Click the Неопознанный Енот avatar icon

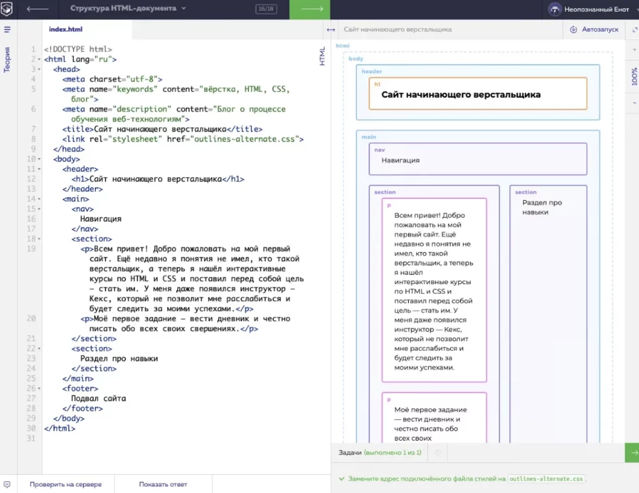pyautogui.click(x=555, y=9)
